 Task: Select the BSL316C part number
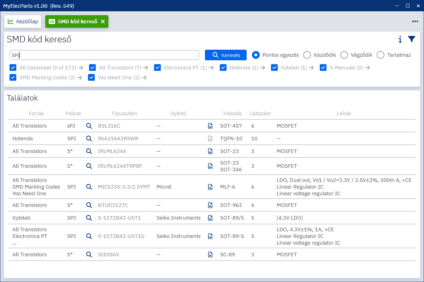tap(109, 126)
